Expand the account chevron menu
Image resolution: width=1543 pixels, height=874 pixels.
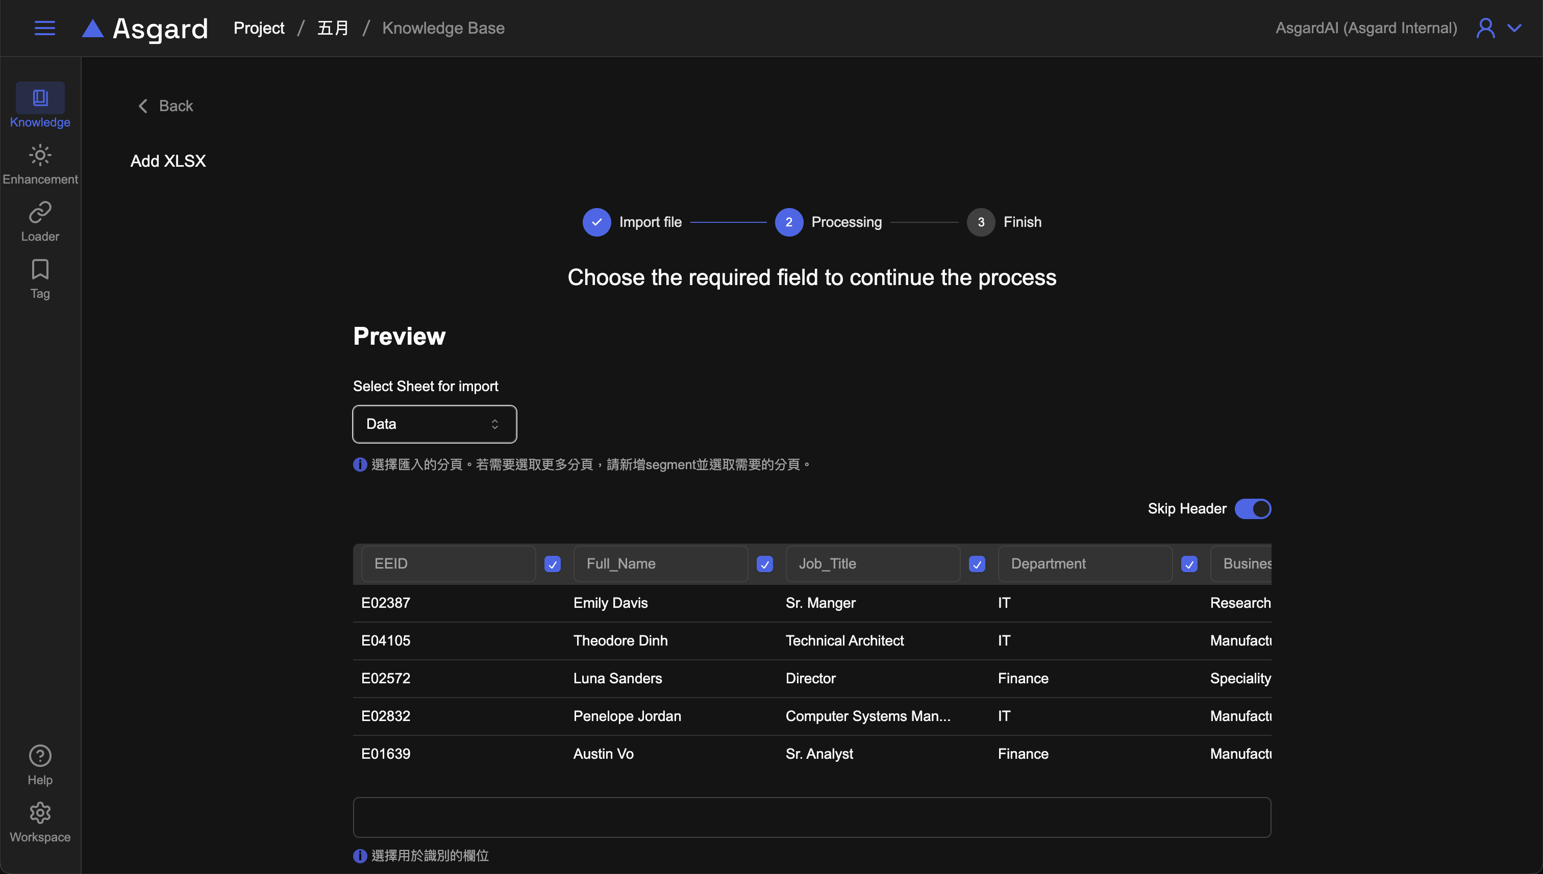[x=1515, y=28]
